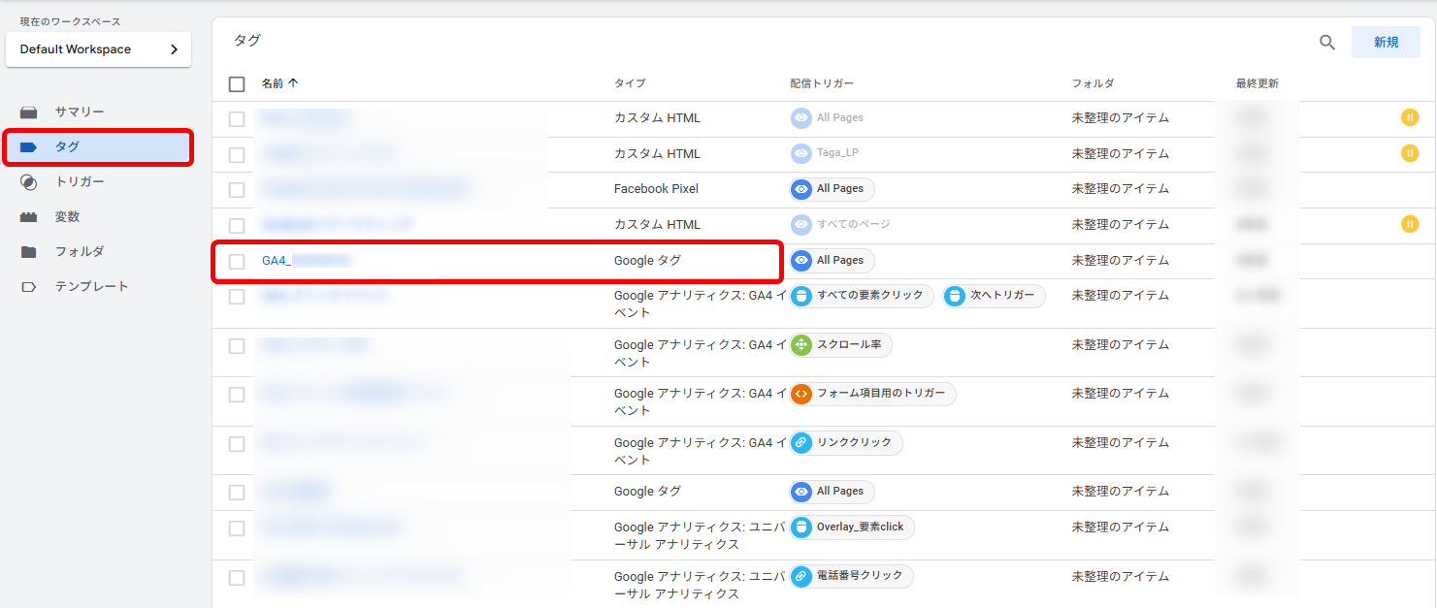Image resolution: width=1437 pixels, height=608 pixels.
Task: Click ユニバーサル アナリティクス type in 電話番号クリック row
Action: click(700, 585)
